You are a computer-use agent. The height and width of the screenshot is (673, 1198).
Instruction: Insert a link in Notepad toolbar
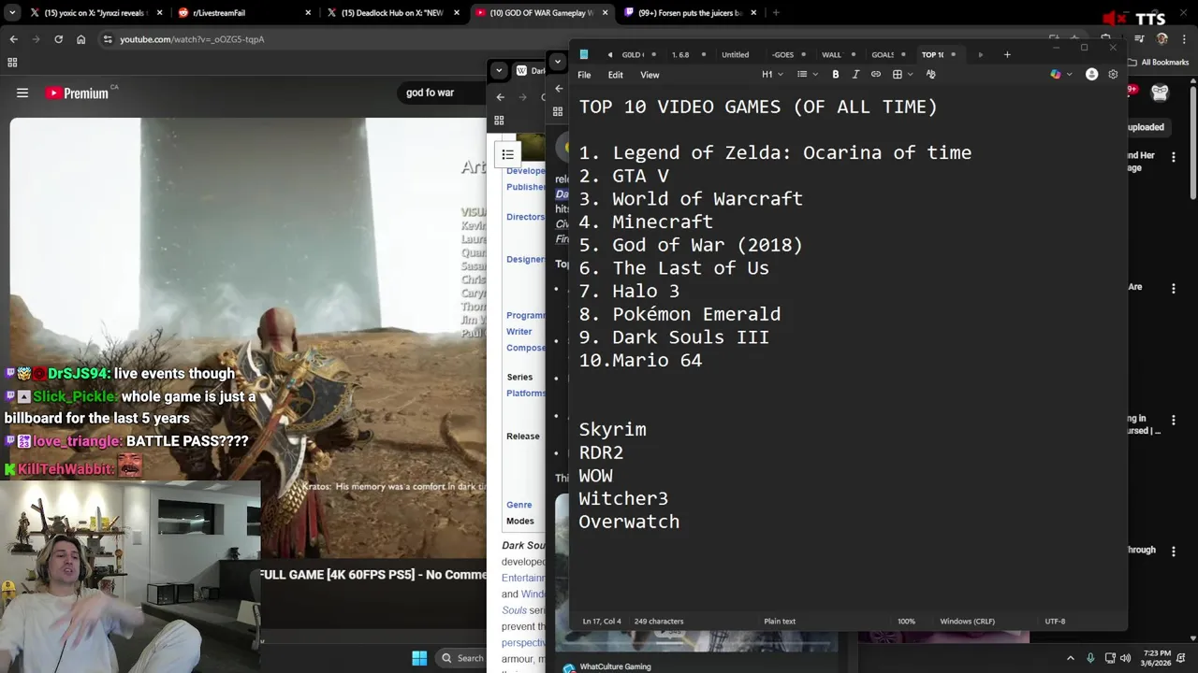click(876, 74)
